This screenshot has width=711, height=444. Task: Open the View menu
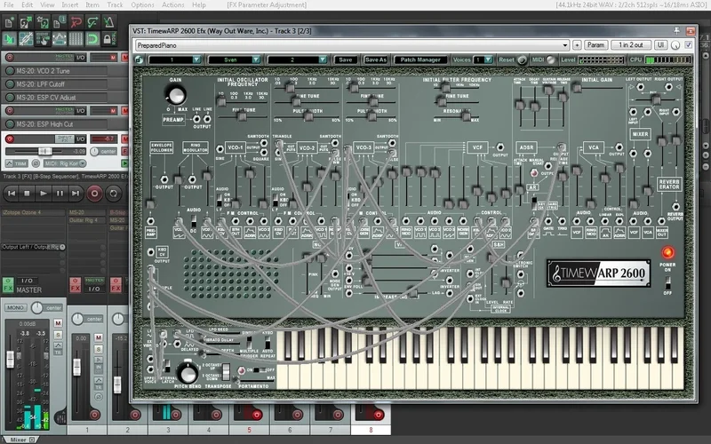[47, 5]
